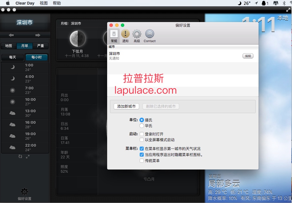Click the 添加新城市 button
This screenshot has height=203, width=292.
click(127, 106)
